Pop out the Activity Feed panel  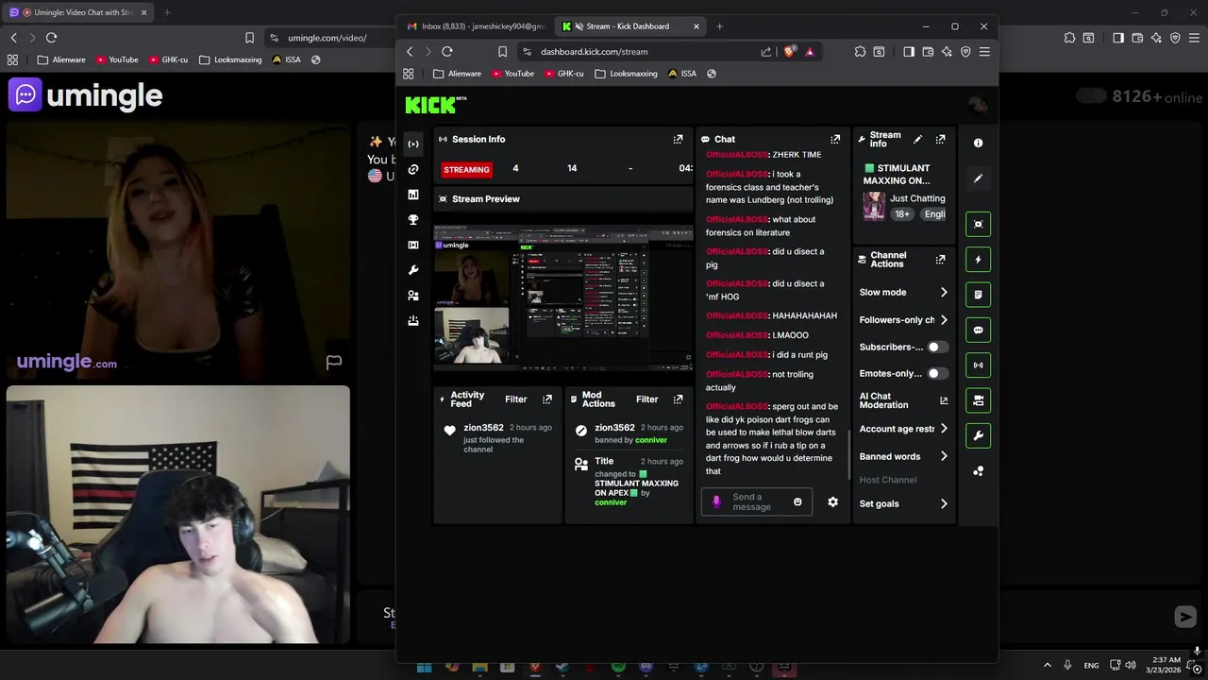[546, 399]
